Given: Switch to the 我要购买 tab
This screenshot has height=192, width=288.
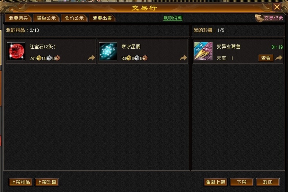Looking at the screenshot, I should pos(18,18).
